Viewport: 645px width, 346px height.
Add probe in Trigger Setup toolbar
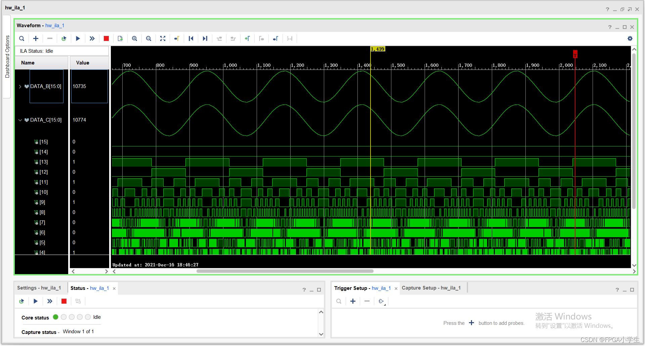click(353, 301)
